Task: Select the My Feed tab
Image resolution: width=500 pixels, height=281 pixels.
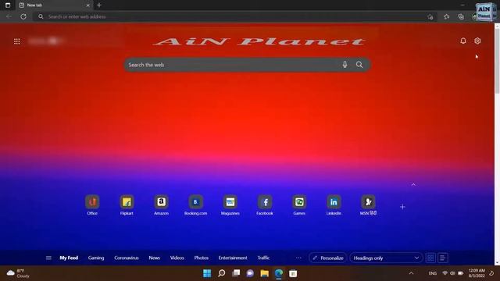Action: tap(69, 258)
